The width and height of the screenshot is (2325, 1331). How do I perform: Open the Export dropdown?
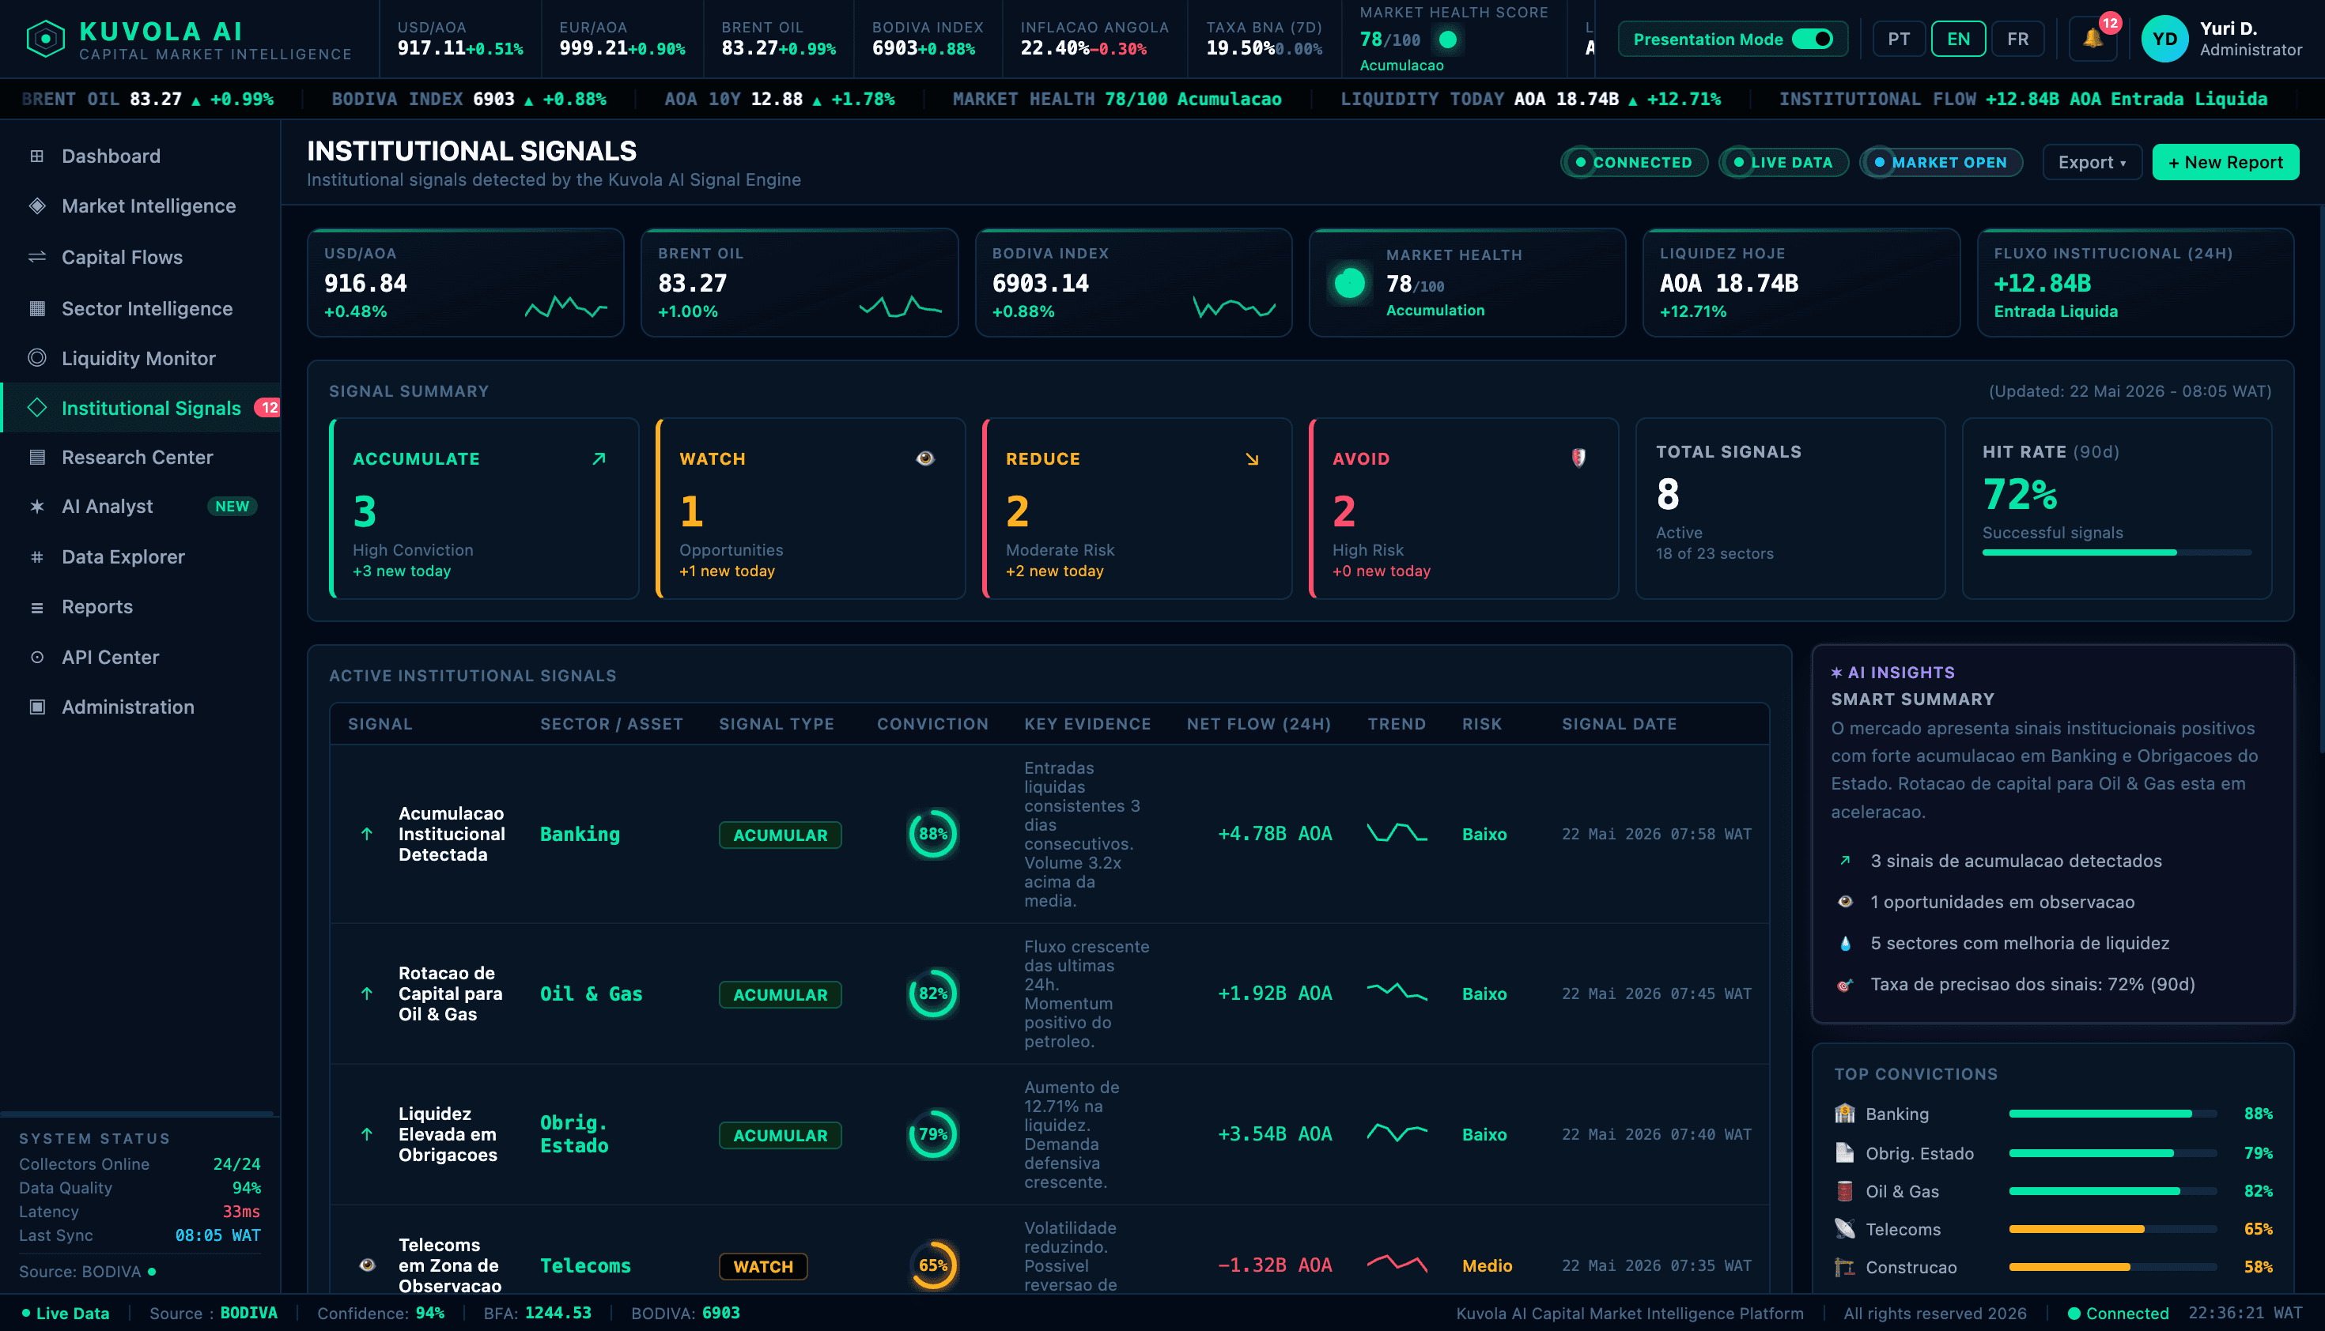pyautogui.click(x=2092, y=163)
